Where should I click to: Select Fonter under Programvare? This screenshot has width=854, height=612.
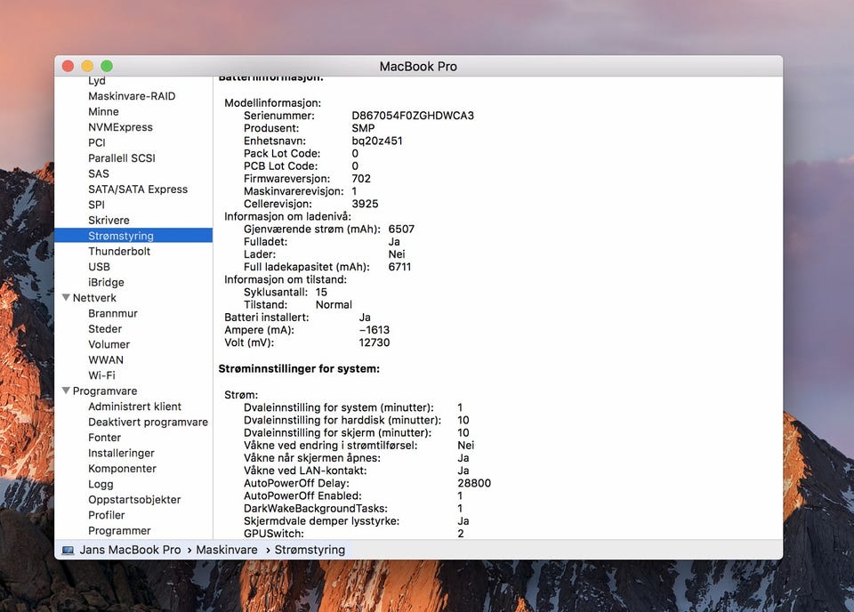[x=105, y=438]
